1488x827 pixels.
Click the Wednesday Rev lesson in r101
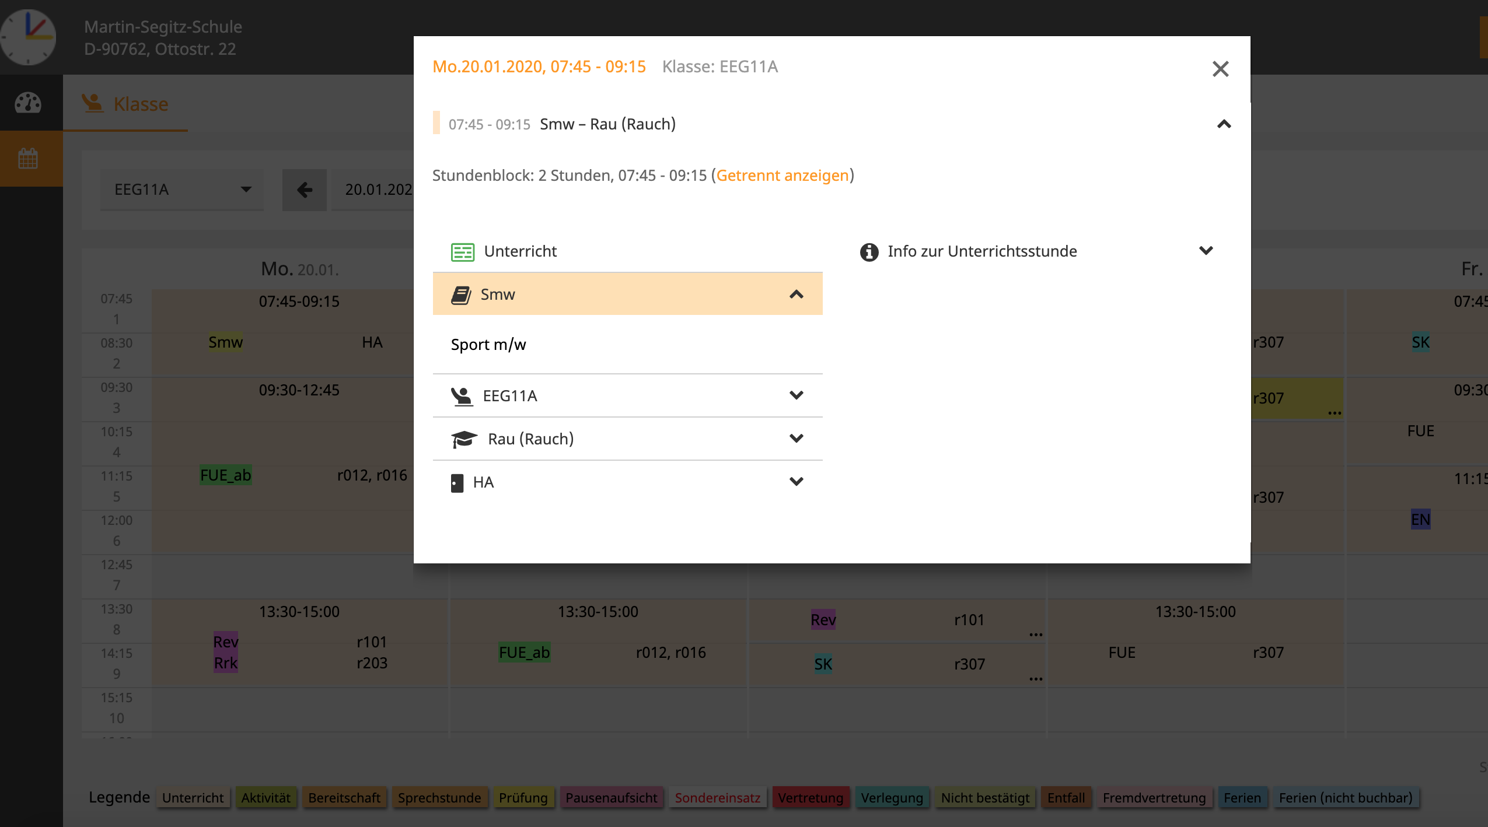[823, 619]
